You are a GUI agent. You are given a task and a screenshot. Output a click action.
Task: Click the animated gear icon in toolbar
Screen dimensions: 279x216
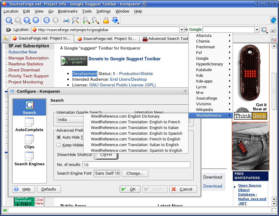pos(274,20)
